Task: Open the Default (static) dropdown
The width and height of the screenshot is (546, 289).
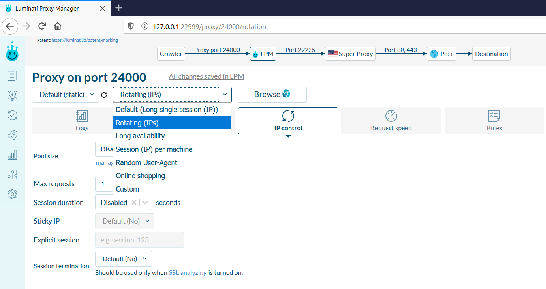Action: coord(66,95)
